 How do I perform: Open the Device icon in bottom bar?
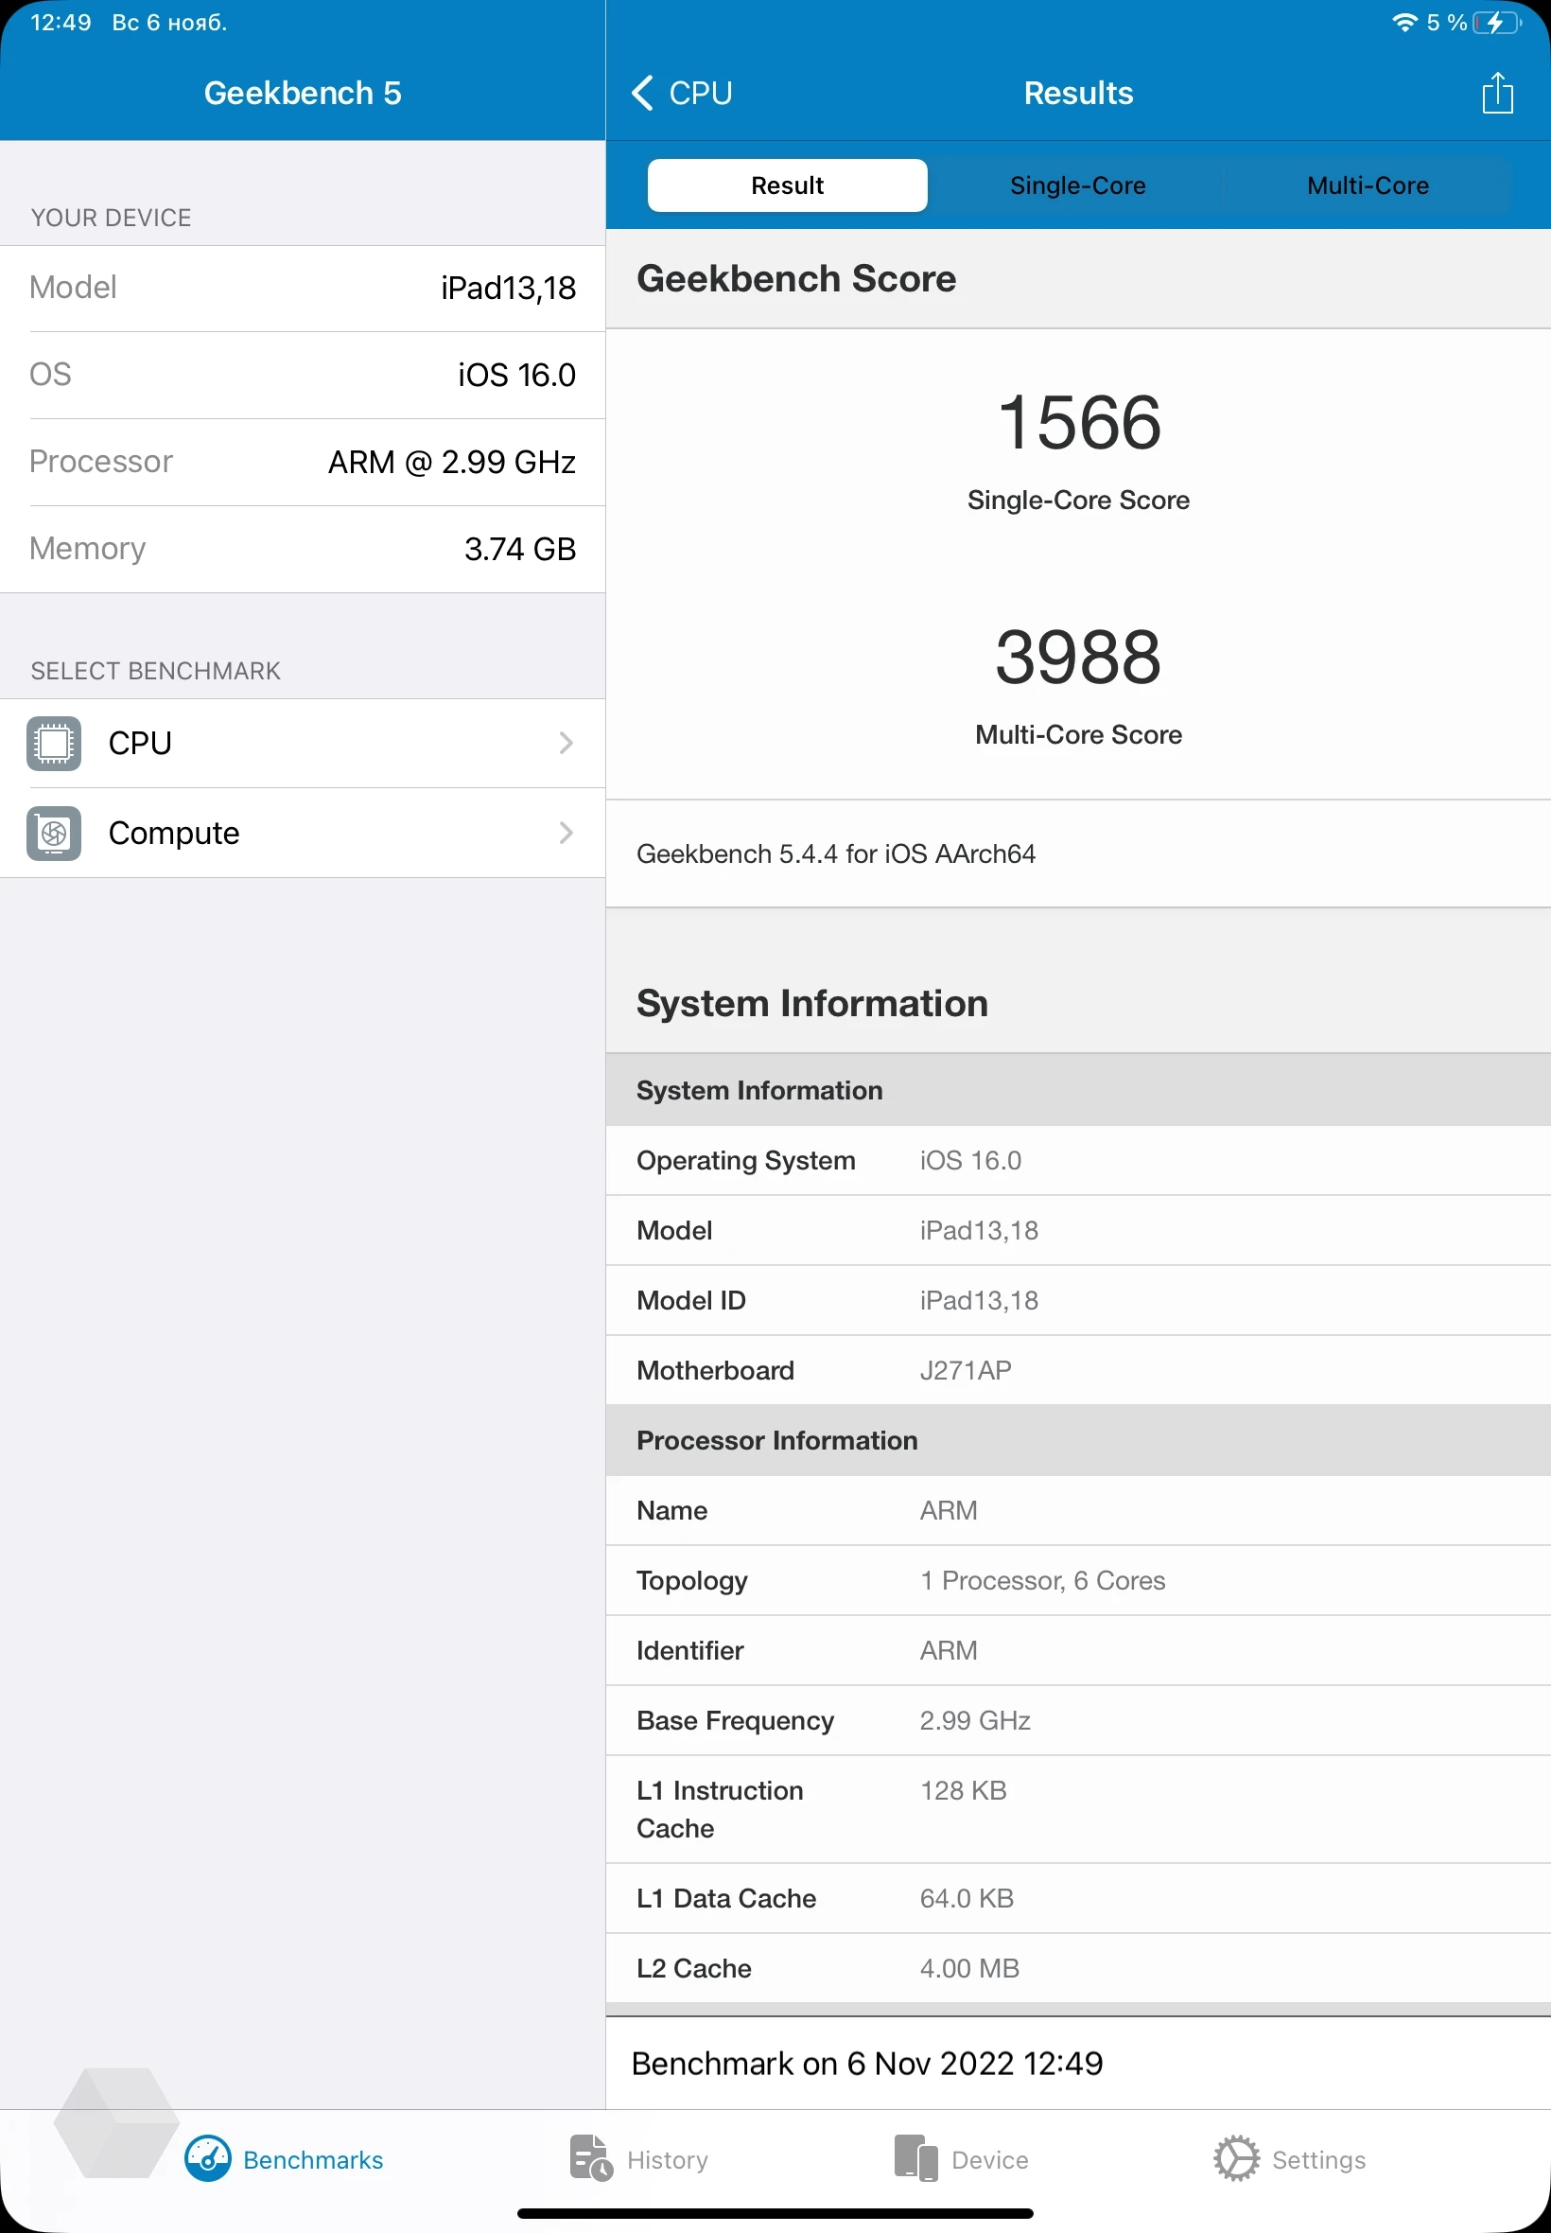pos(915,2158)
